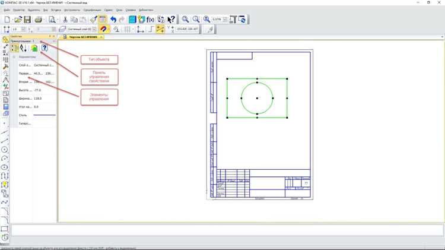This screenshot has height=250, width=445.
Task: Open the object type dropdown Прямоугольник - 1
Action: tap(33, 41)
